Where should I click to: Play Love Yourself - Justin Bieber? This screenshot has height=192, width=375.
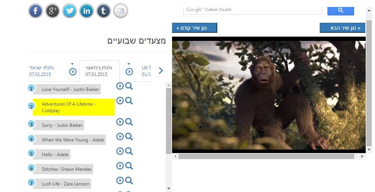120,86
